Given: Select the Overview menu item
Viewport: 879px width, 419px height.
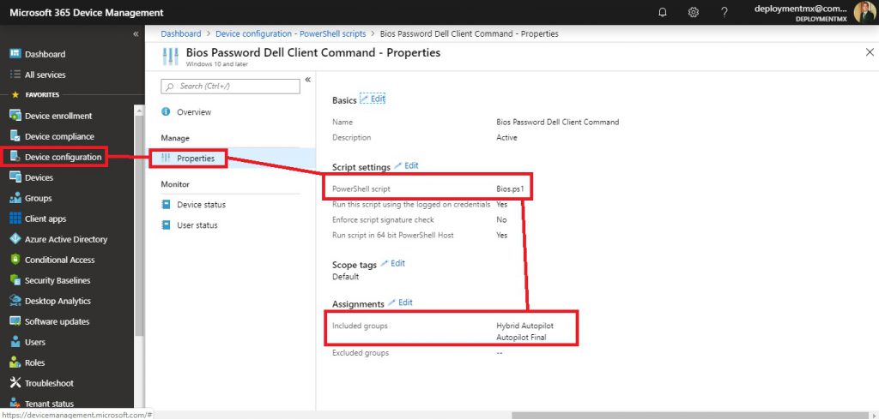Looking at the screenshot, I should (193, 112).
